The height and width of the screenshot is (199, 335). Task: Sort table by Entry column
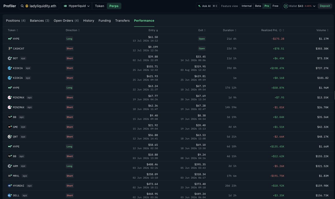(x=153, y=30)
